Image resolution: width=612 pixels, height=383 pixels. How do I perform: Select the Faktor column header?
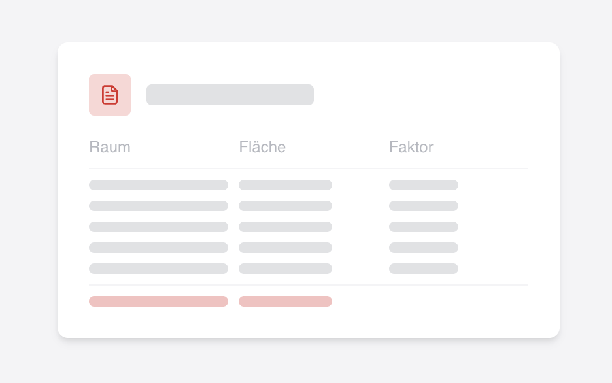(411, 147)
